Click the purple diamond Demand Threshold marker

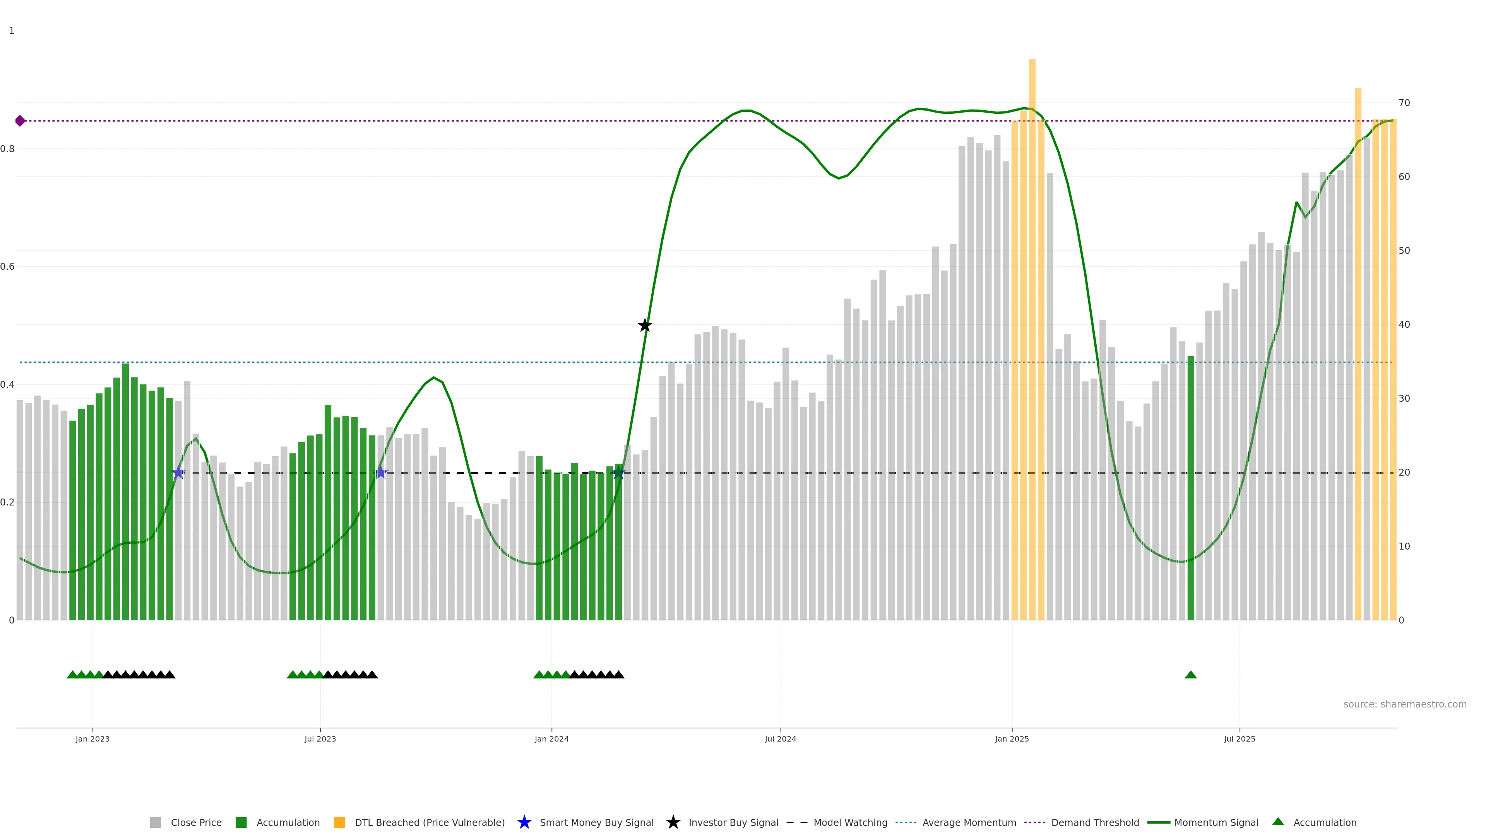coord(20,121)
